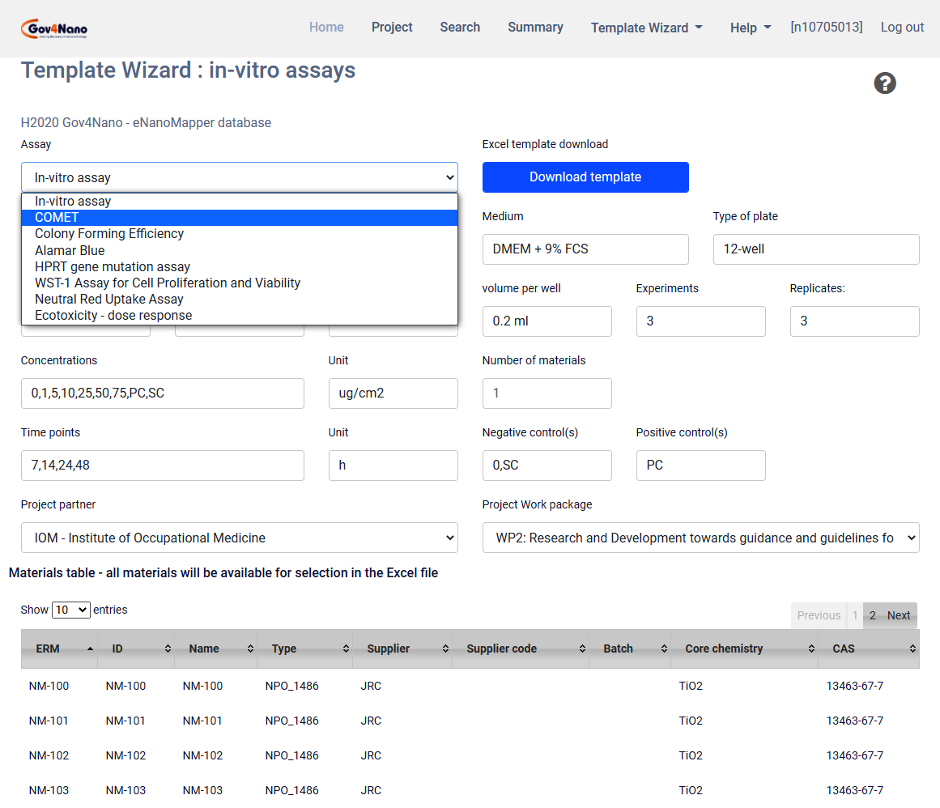Sort table by ERM column

[59, 649]
